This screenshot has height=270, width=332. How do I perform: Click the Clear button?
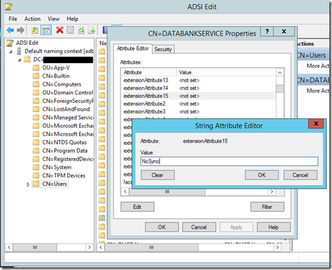(157, 175)
